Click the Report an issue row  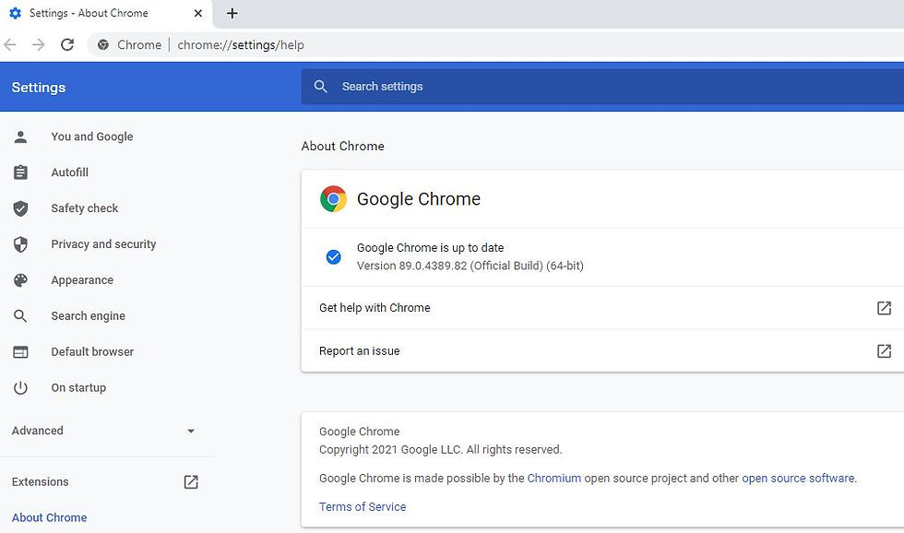click(x=602, y=351)
